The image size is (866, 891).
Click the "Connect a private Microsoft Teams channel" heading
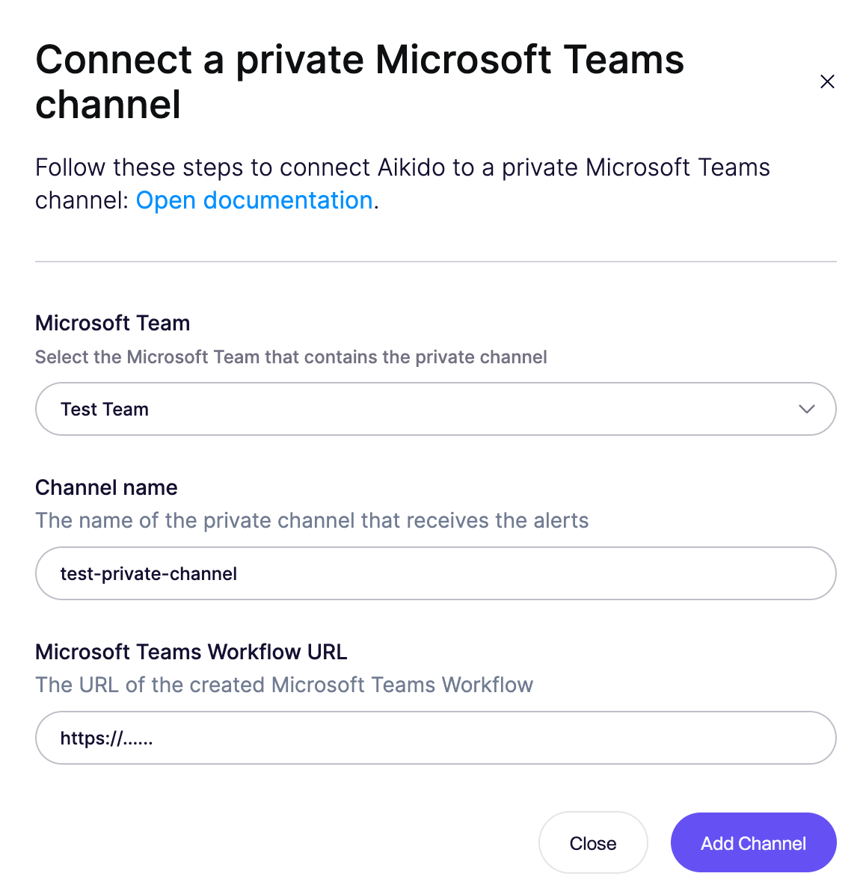point(359,81)
